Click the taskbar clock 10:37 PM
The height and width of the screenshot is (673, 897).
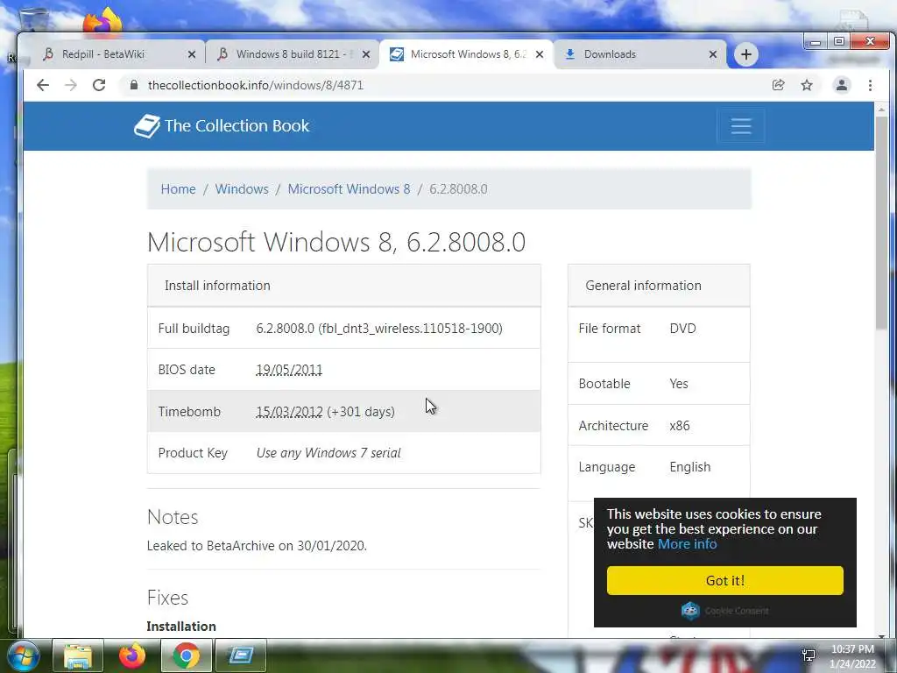(x=852, y=649)
